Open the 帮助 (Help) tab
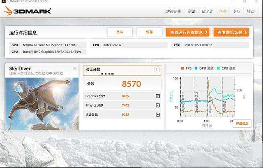263x168 pixels. click(250, 12)
